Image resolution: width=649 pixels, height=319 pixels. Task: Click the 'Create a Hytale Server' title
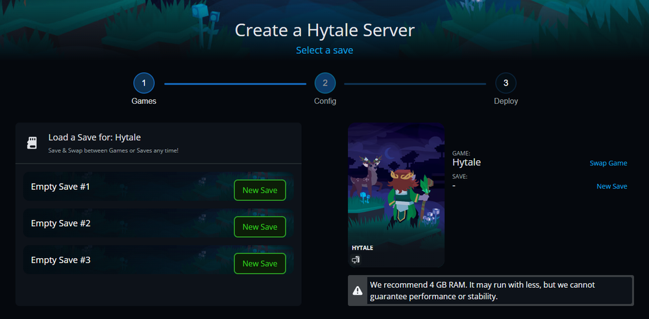coord(324,30)
